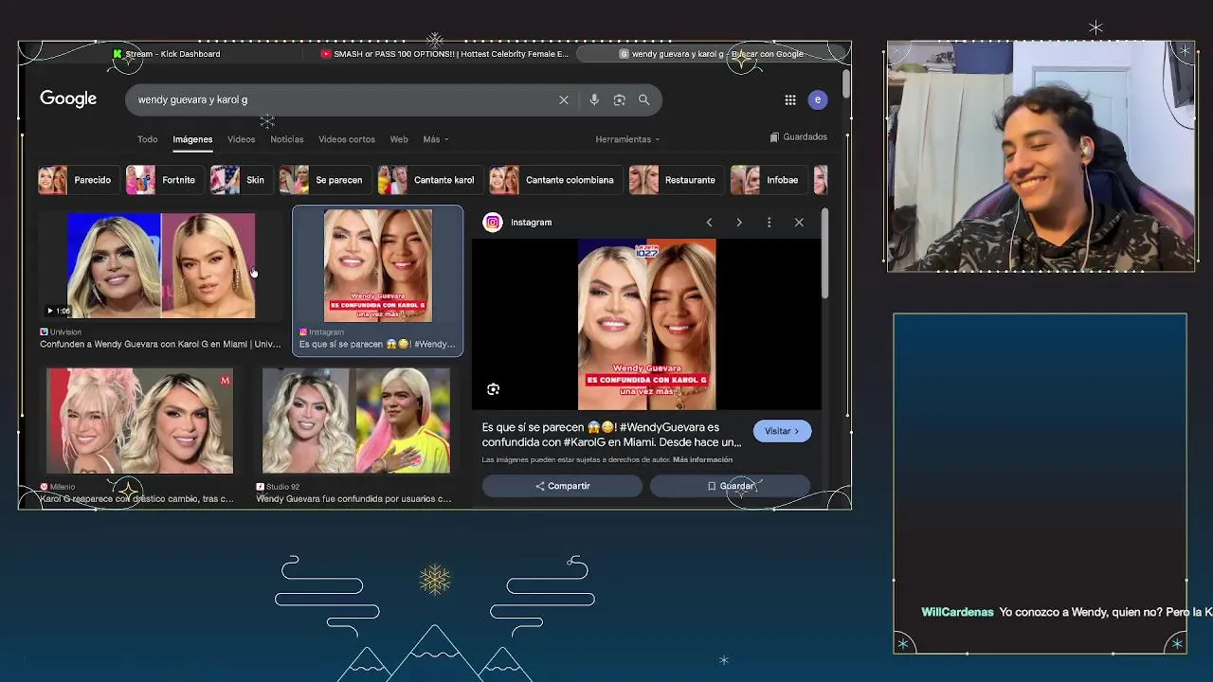Open Guardados saved items
Screen dimensions: 1213x682
(799, 137)
